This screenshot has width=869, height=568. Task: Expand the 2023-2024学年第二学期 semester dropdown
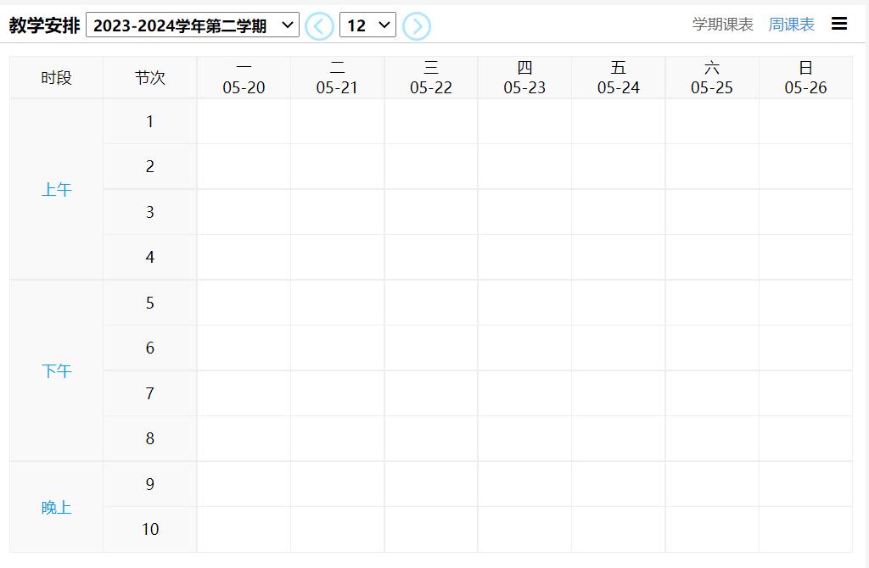[x=193, y=25]
